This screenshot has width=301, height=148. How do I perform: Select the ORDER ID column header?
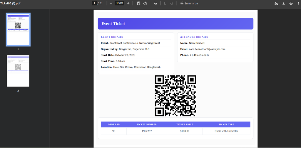click(x=114, y=125)
